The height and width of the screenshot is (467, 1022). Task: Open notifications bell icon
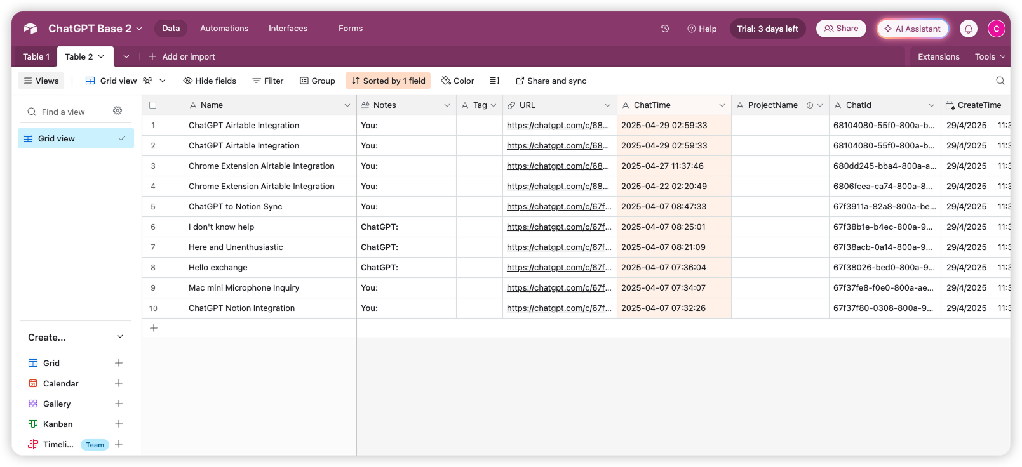coord(969,29)
